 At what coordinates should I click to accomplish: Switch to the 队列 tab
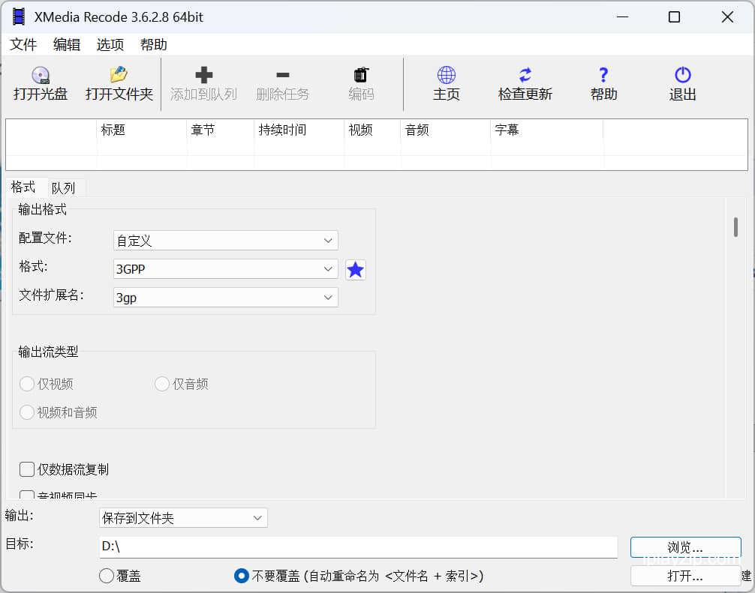pos(64,187)
